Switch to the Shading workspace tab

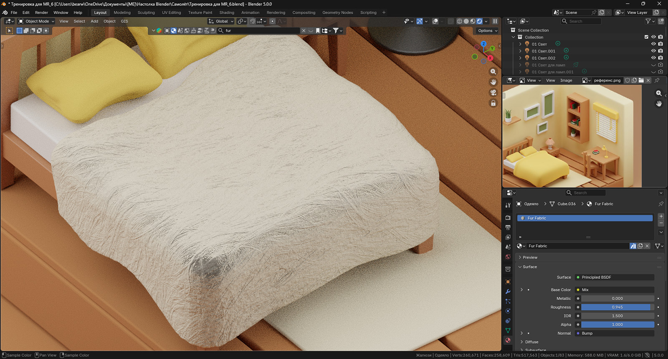227,13
